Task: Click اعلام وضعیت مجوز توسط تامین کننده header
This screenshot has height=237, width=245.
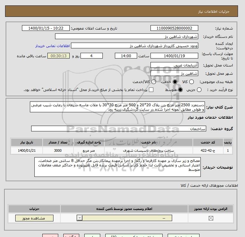Action: click(124, 209)
